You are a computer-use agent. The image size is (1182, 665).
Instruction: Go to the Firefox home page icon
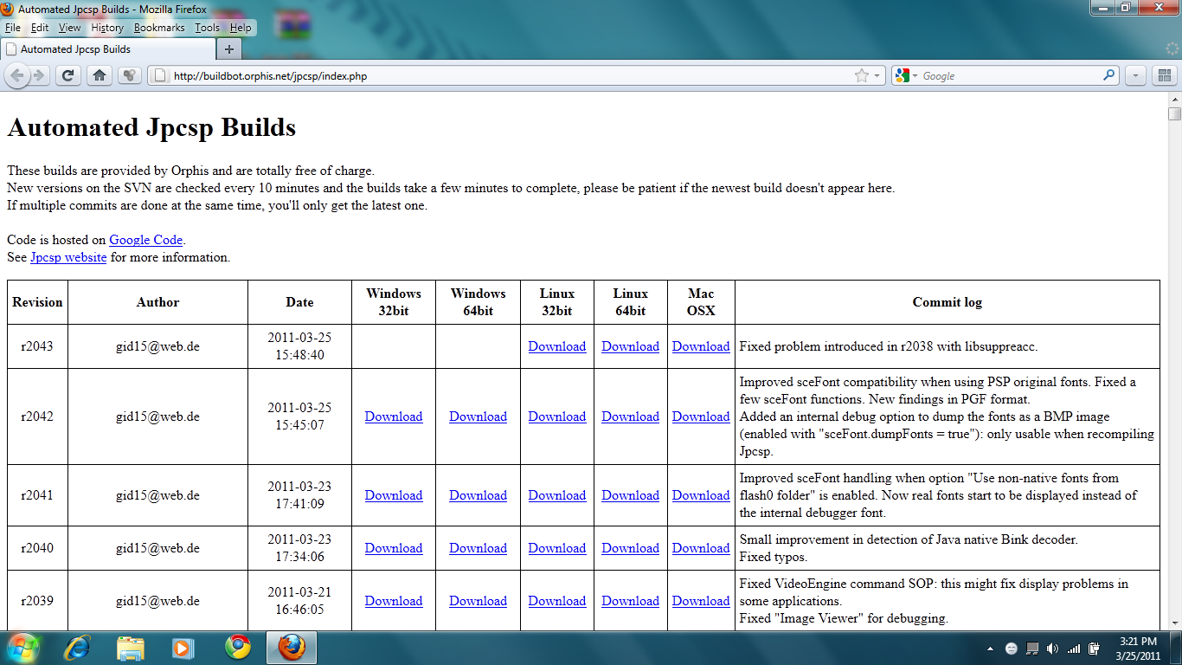100,76
